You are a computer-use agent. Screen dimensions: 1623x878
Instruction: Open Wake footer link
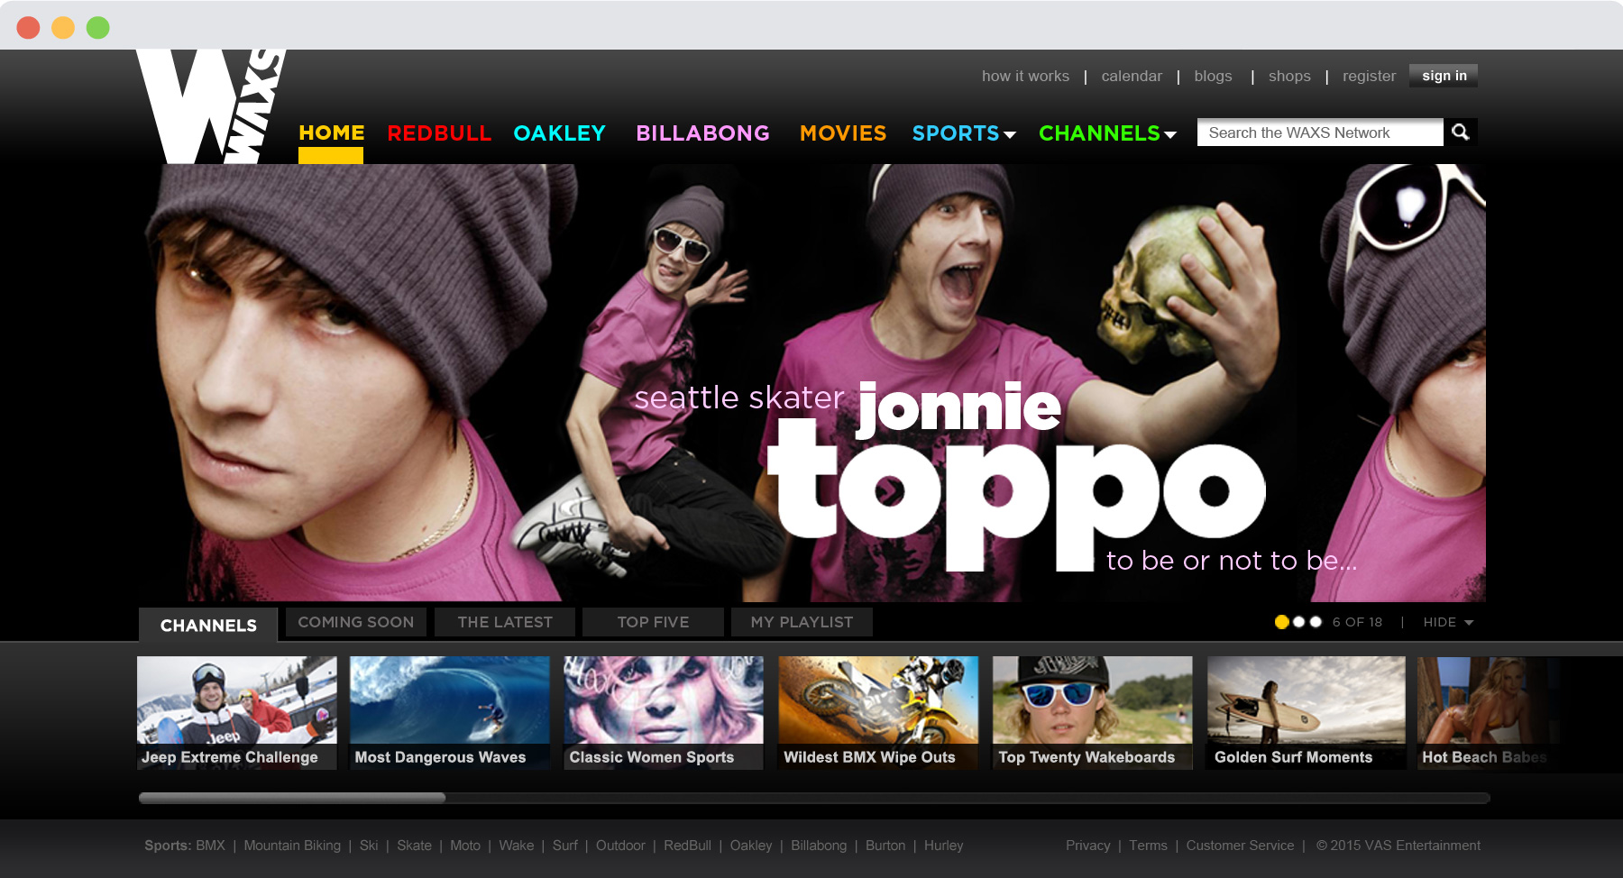[x=517, y=846]
